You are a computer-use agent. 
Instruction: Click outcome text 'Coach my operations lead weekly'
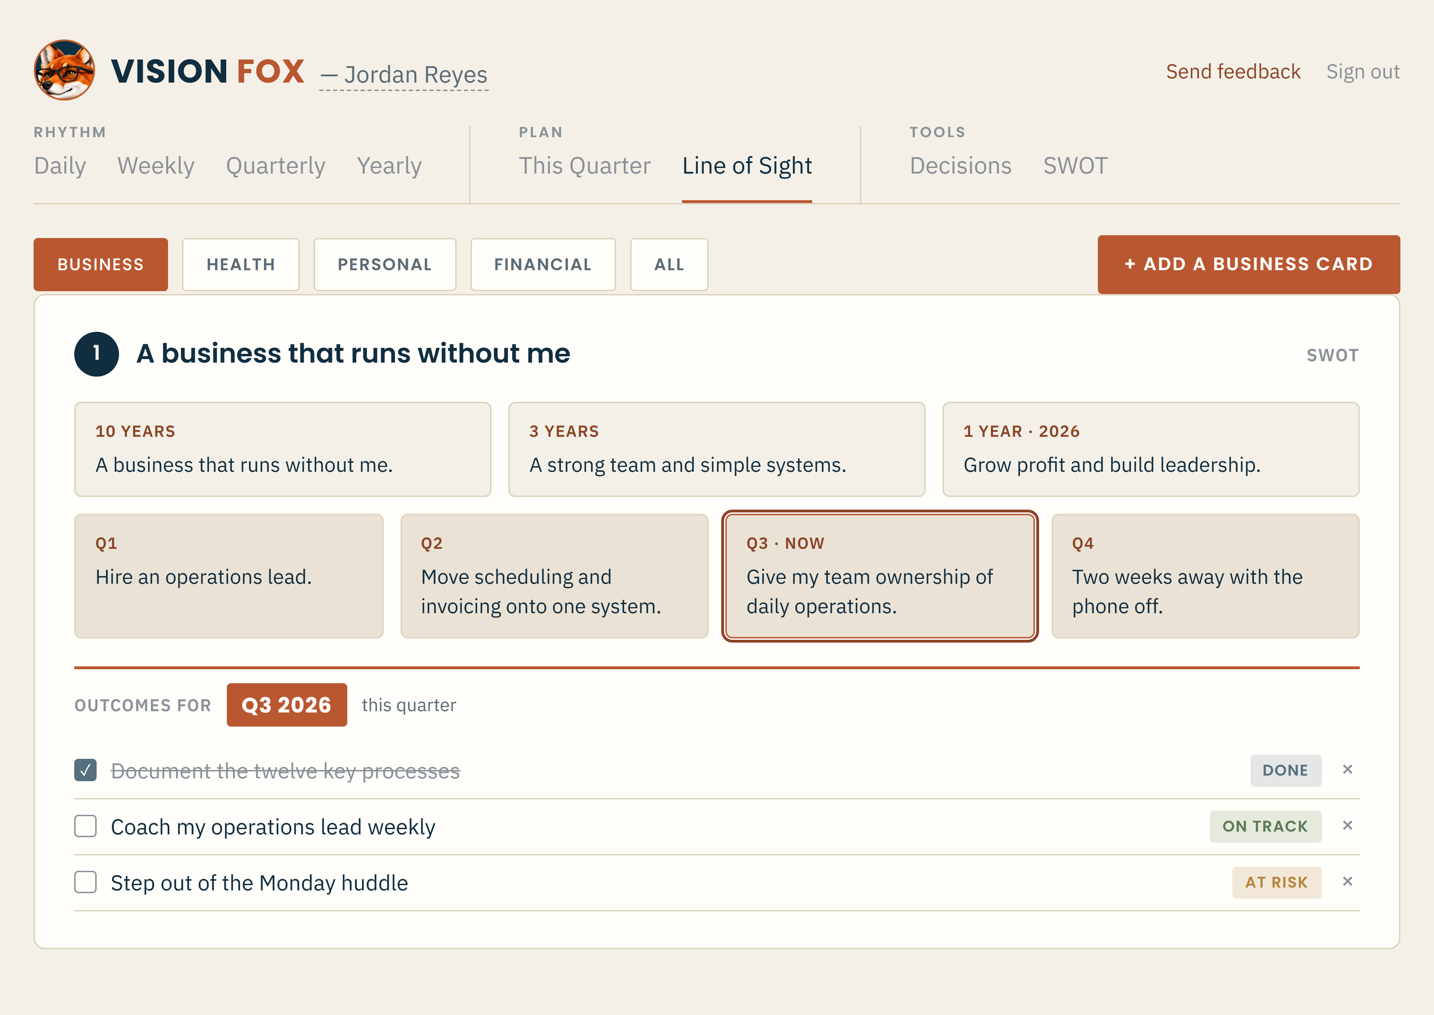pyautogui.click(x=272, y=827)
